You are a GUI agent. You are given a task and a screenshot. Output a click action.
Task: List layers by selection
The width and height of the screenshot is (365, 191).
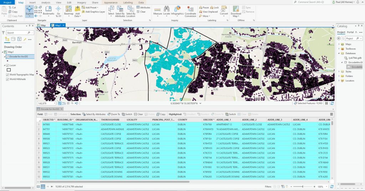click(19, 39)
